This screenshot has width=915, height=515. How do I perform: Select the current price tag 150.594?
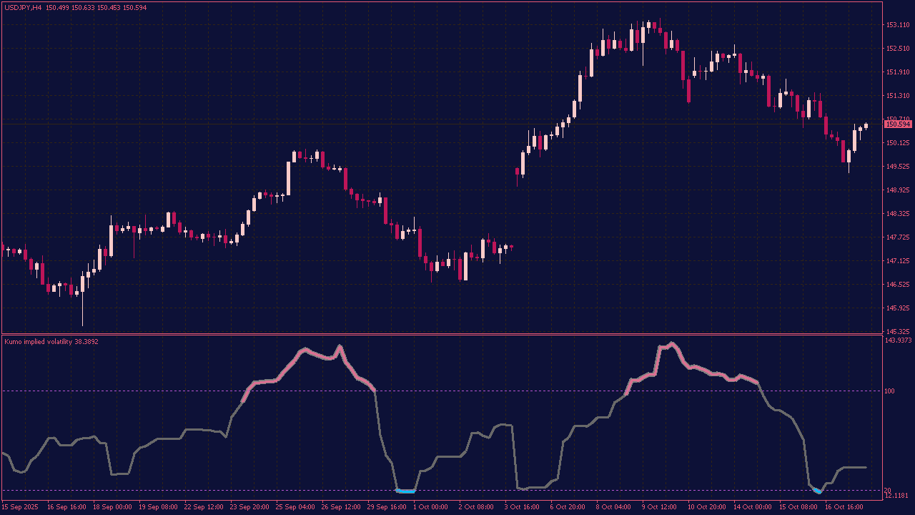click(896, 124)
